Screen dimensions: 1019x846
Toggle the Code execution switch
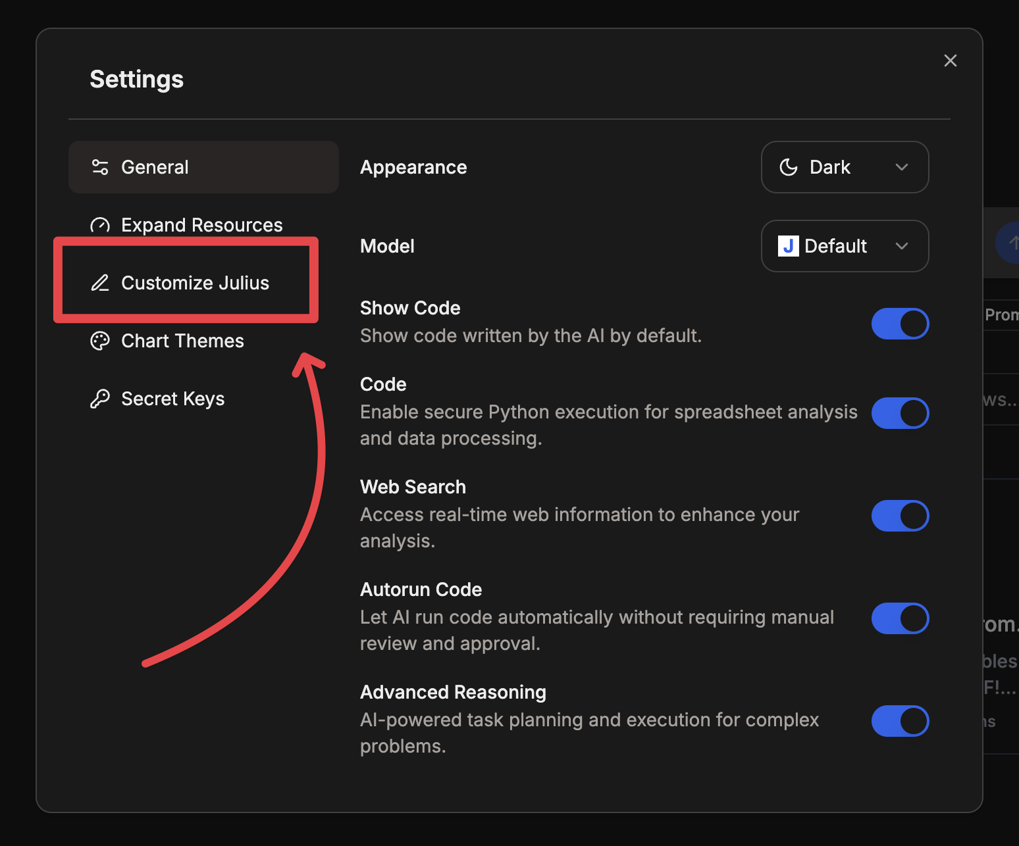[x=900, y=413]
